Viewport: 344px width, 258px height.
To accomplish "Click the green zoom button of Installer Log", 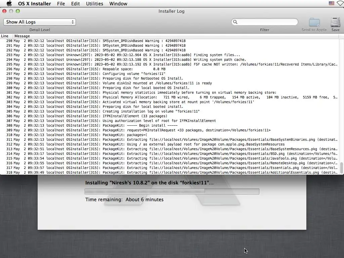I will 18,11.
